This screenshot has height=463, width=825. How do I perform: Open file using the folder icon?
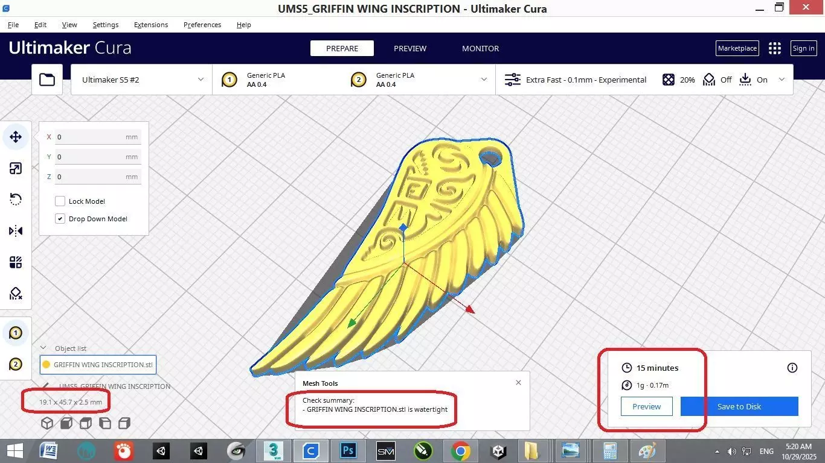coord(47,80)
